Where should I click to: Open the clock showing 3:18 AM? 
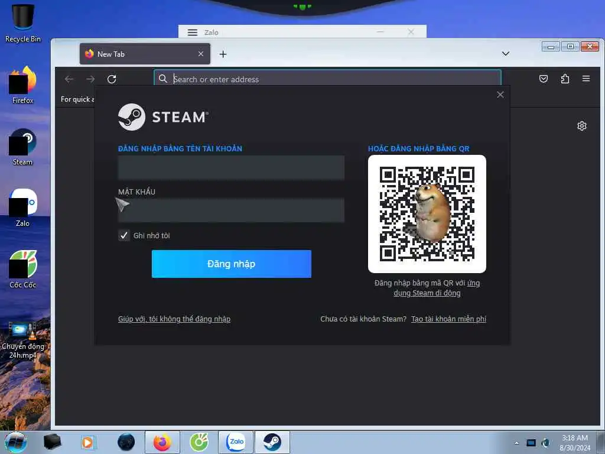(575, 443)
